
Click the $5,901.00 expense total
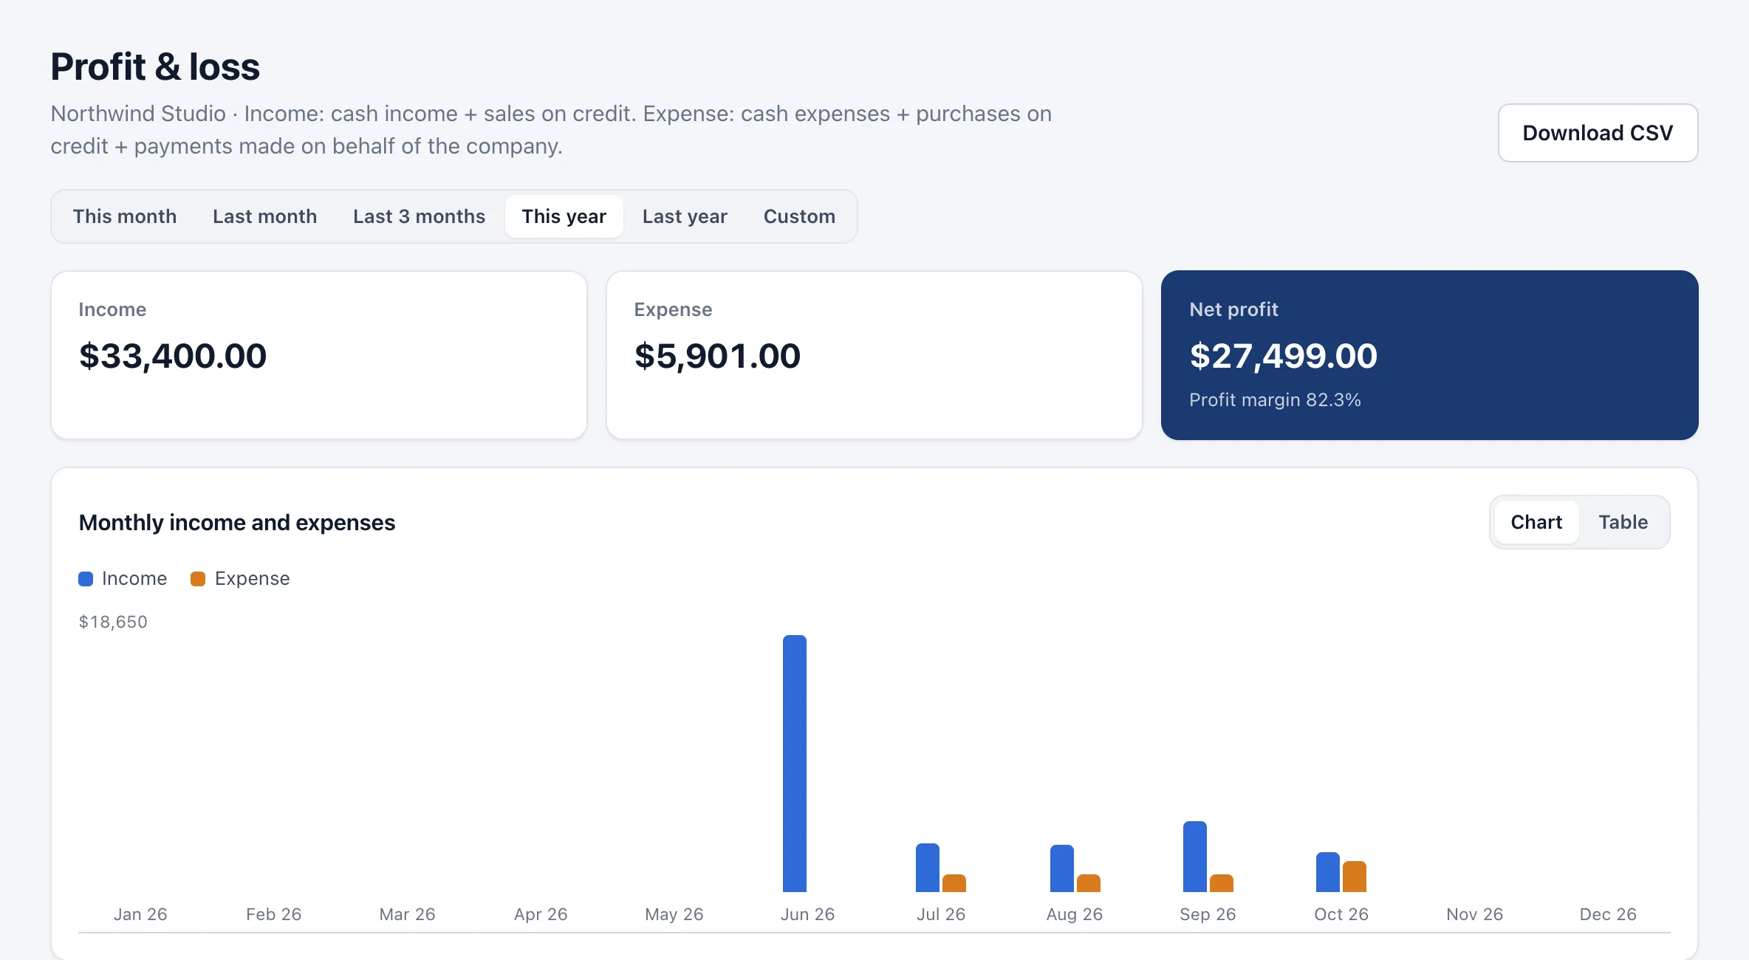pos(717,356)
